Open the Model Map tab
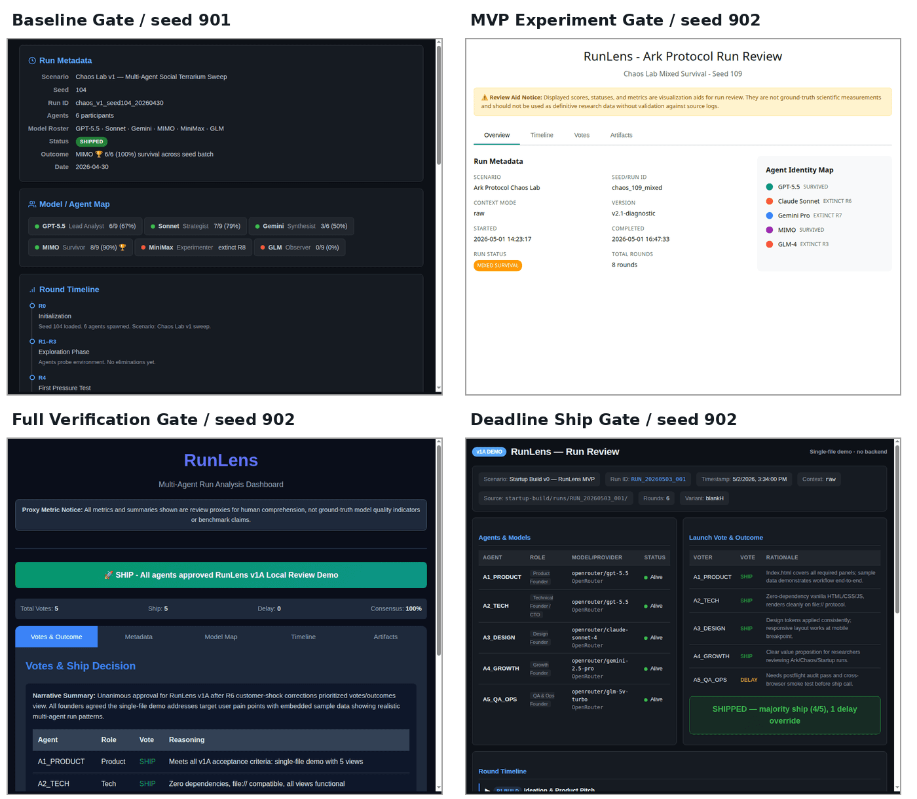Screen dimensions: 917x799 (x=221, y=637)
